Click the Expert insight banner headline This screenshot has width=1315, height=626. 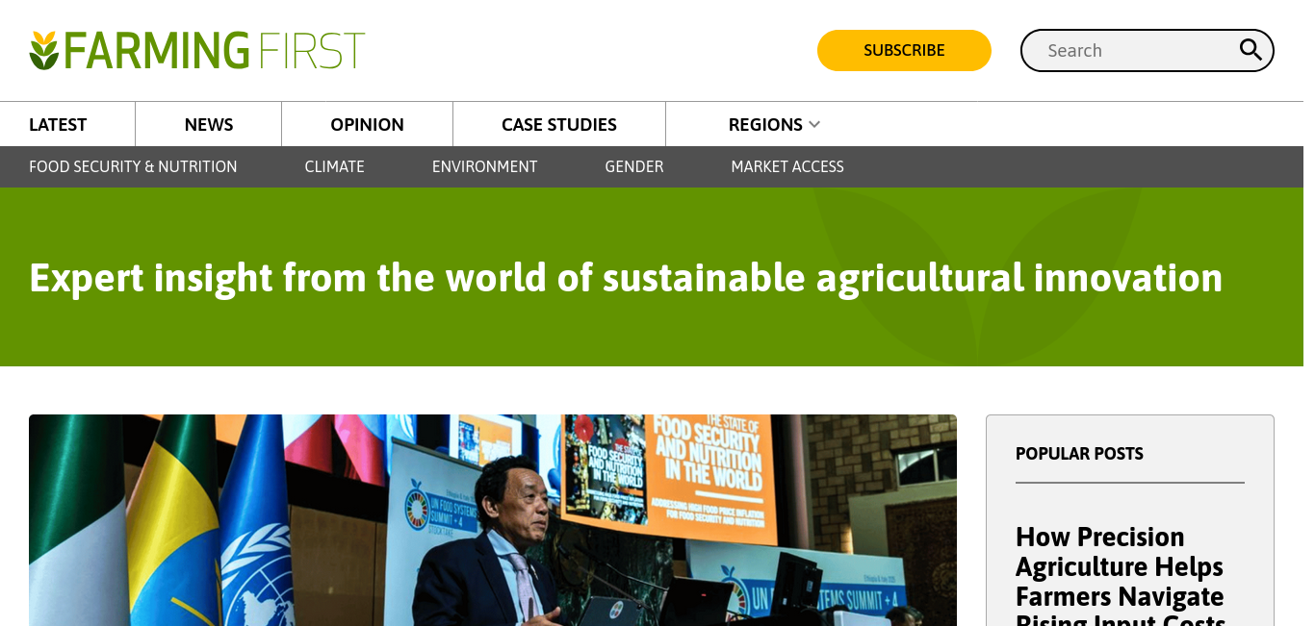point(626,277)
